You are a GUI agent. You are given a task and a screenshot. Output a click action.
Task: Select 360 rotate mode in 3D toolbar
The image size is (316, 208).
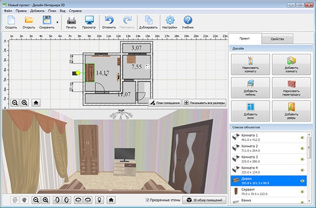pos(15,200)
